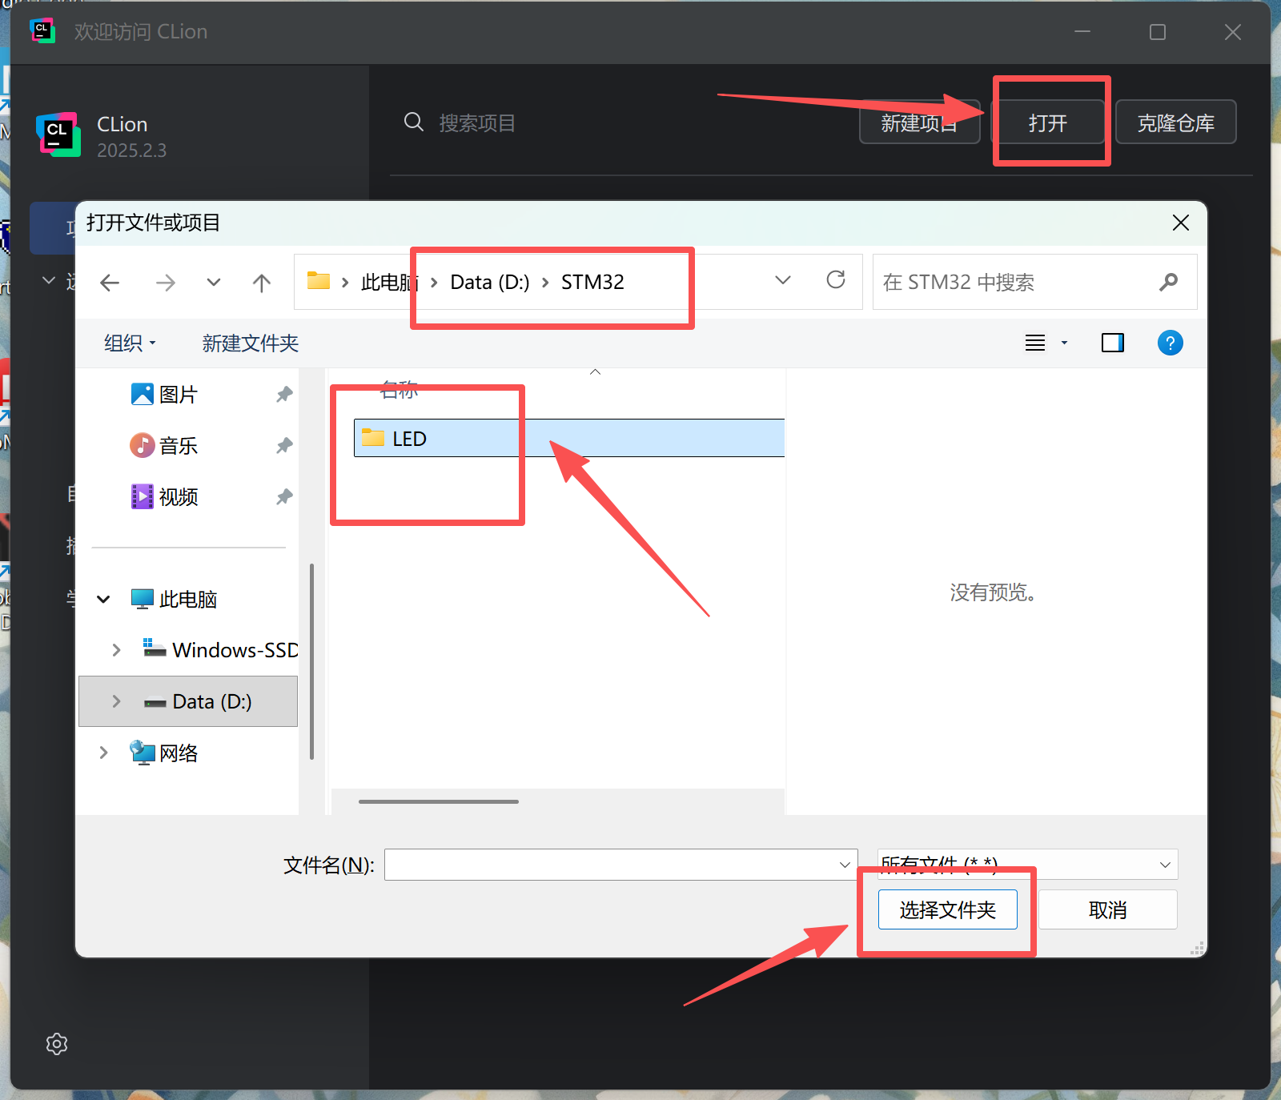This screenshot has width=1281, height=1100.
Task: Click the CLion title bar app icon
Action: click(x=42, y=31)
